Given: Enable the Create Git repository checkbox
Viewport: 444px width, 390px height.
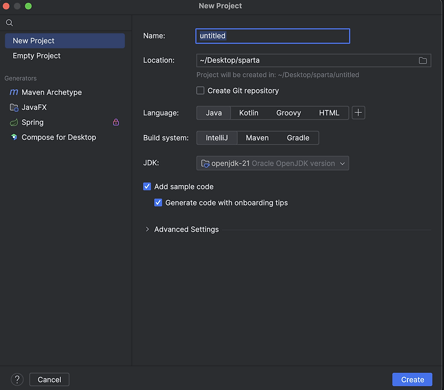Looking at the screenshot, I should (x=200, y=90).
